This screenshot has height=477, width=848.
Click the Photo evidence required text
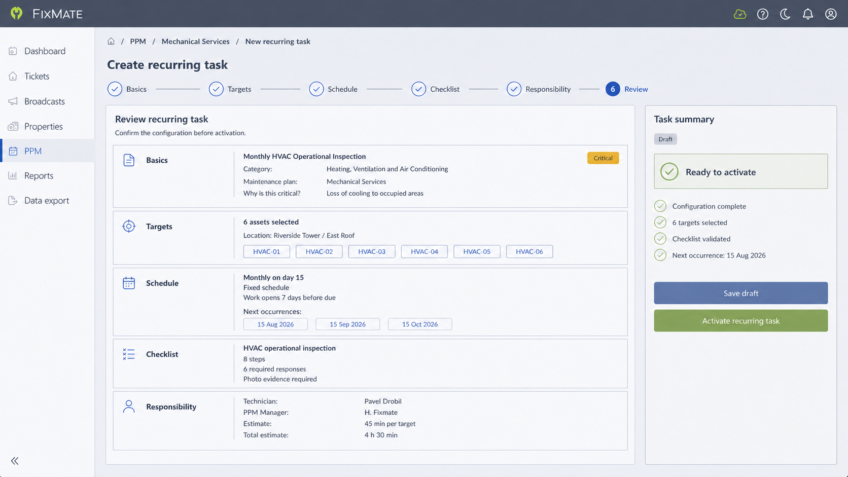click(x=280, y=379)
